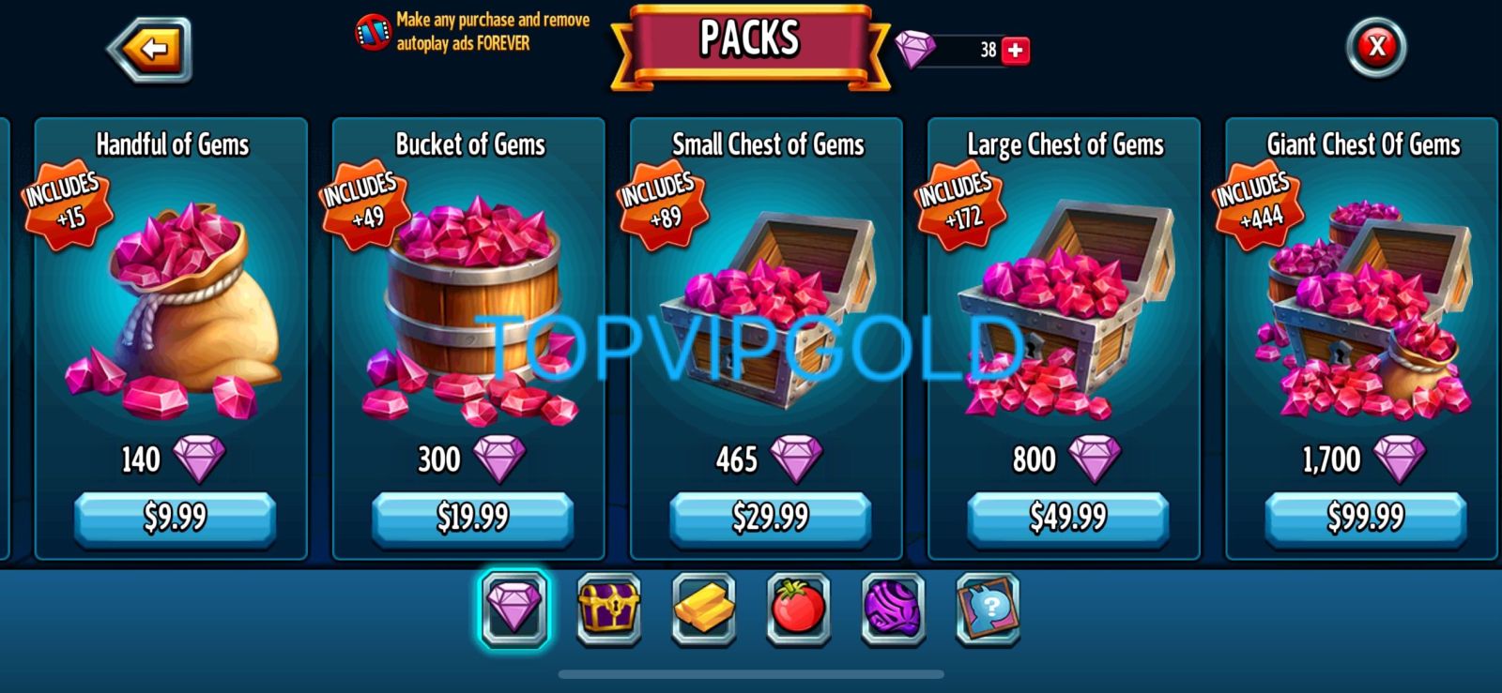Purchase Large Chest of Gems for $49.99
This screenshot has width=1502, height=693.
coord(1067,518)
